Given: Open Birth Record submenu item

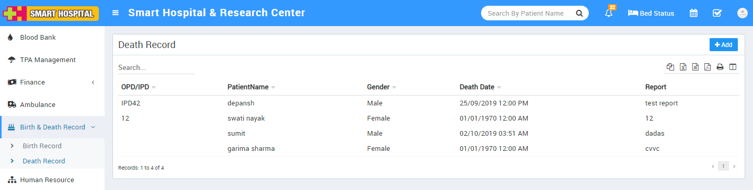Looking at the screenshot, I should [x=42, y=146].
